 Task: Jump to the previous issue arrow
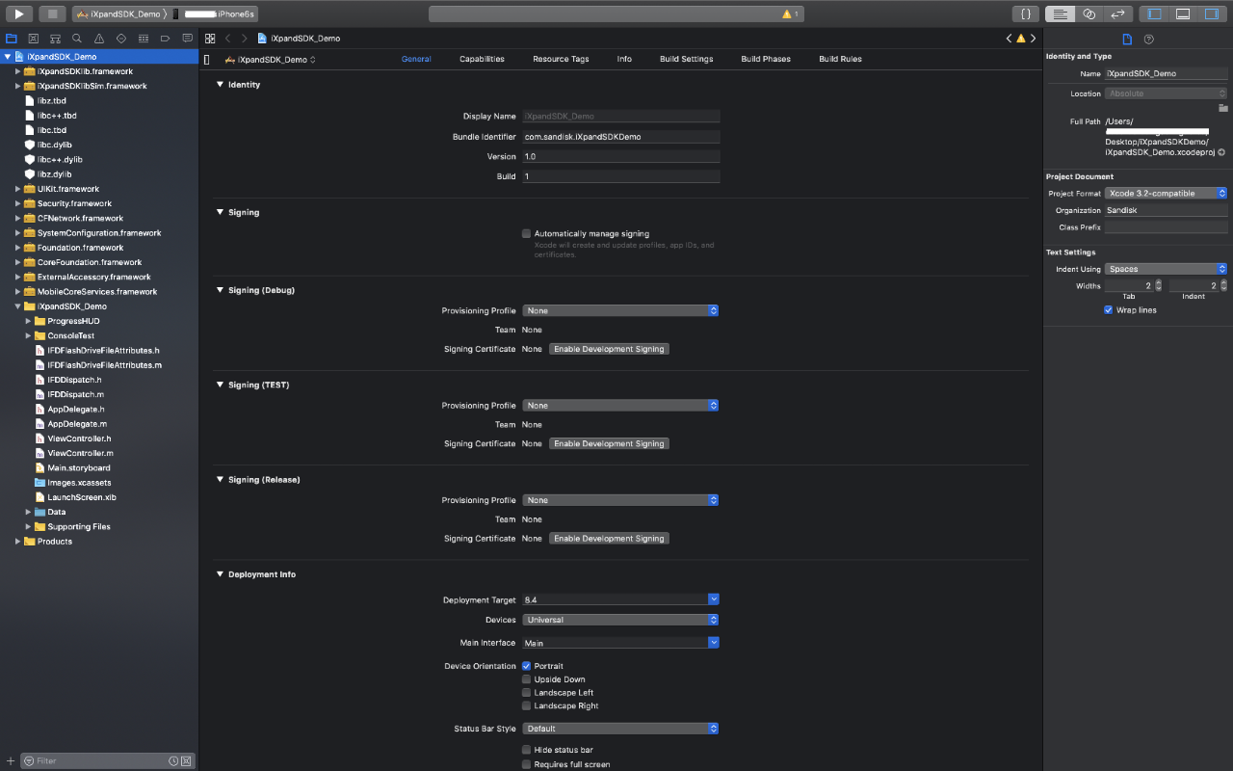click(1009, 39)
